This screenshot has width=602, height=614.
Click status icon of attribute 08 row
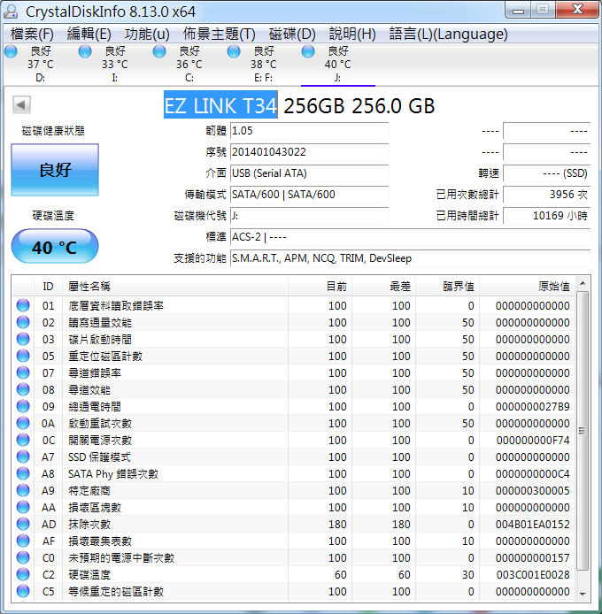23,389
